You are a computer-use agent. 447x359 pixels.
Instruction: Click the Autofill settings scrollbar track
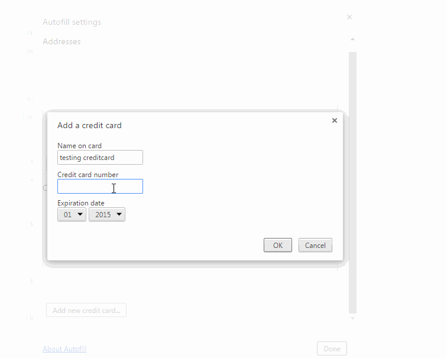(352, 182)
